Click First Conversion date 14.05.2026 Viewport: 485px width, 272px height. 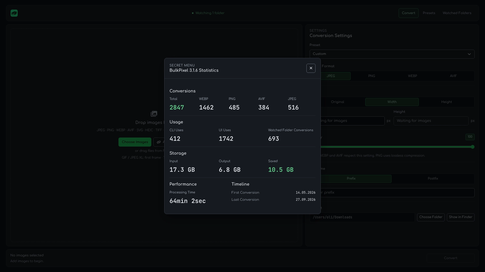point(306,193)
